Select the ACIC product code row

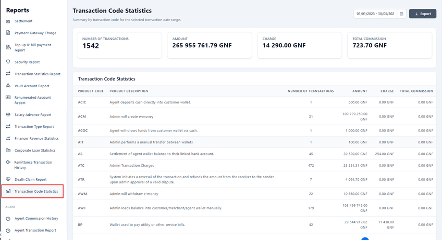tap(254, 102)
